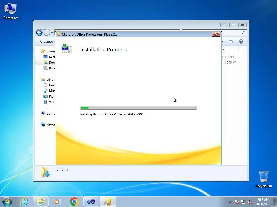277x207 pixels.
Task: Launch Windows Media Player from taskbar
Action: coord(57,202)
